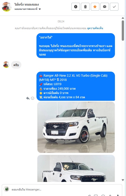Click the chat scrollbar thumb
The height and width of the screenshot is (196, 126).
[123, 30]
